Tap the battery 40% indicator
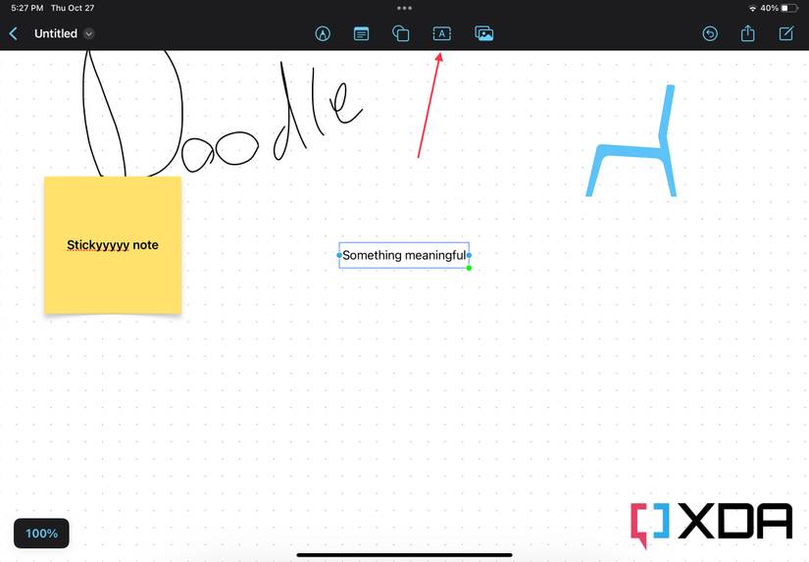The image size is (809, 562). (778, 8)
